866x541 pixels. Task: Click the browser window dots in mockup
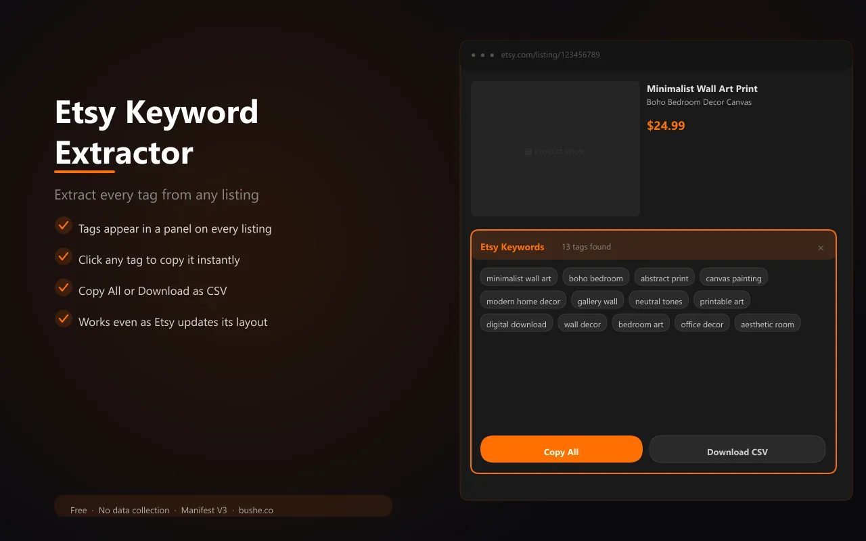pos(482,55)
